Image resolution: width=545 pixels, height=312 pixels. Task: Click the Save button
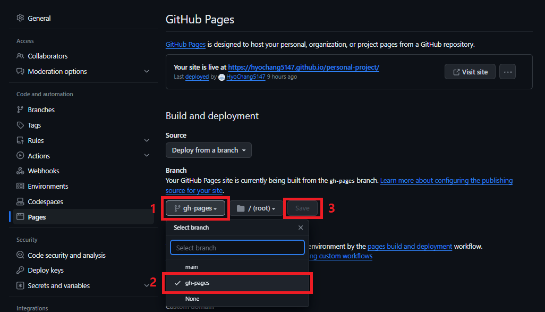pyautogui.click(x=302, y=208)
